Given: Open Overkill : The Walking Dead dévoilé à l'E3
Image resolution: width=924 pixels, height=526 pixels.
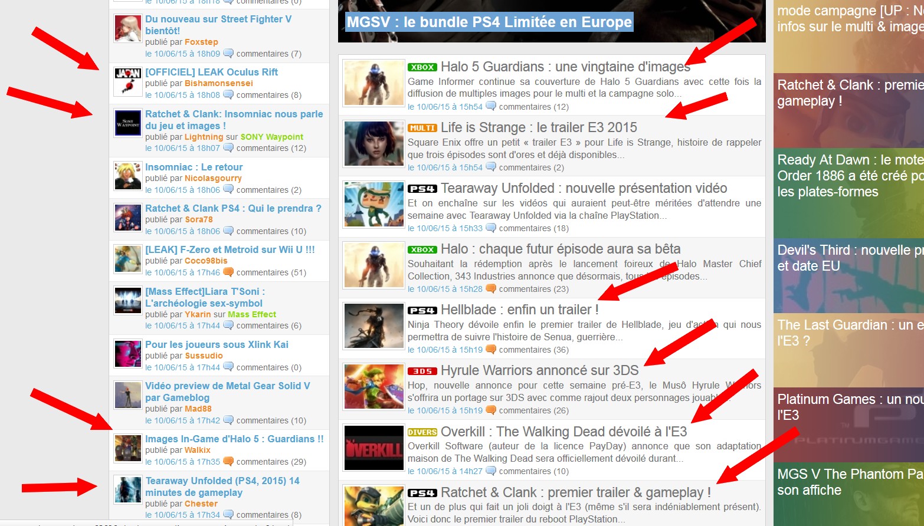Looking at the screenshot, I should tap(563, 432).
